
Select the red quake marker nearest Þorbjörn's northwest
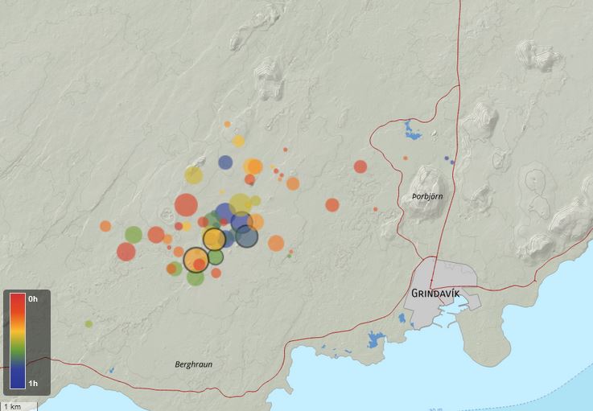360,166
